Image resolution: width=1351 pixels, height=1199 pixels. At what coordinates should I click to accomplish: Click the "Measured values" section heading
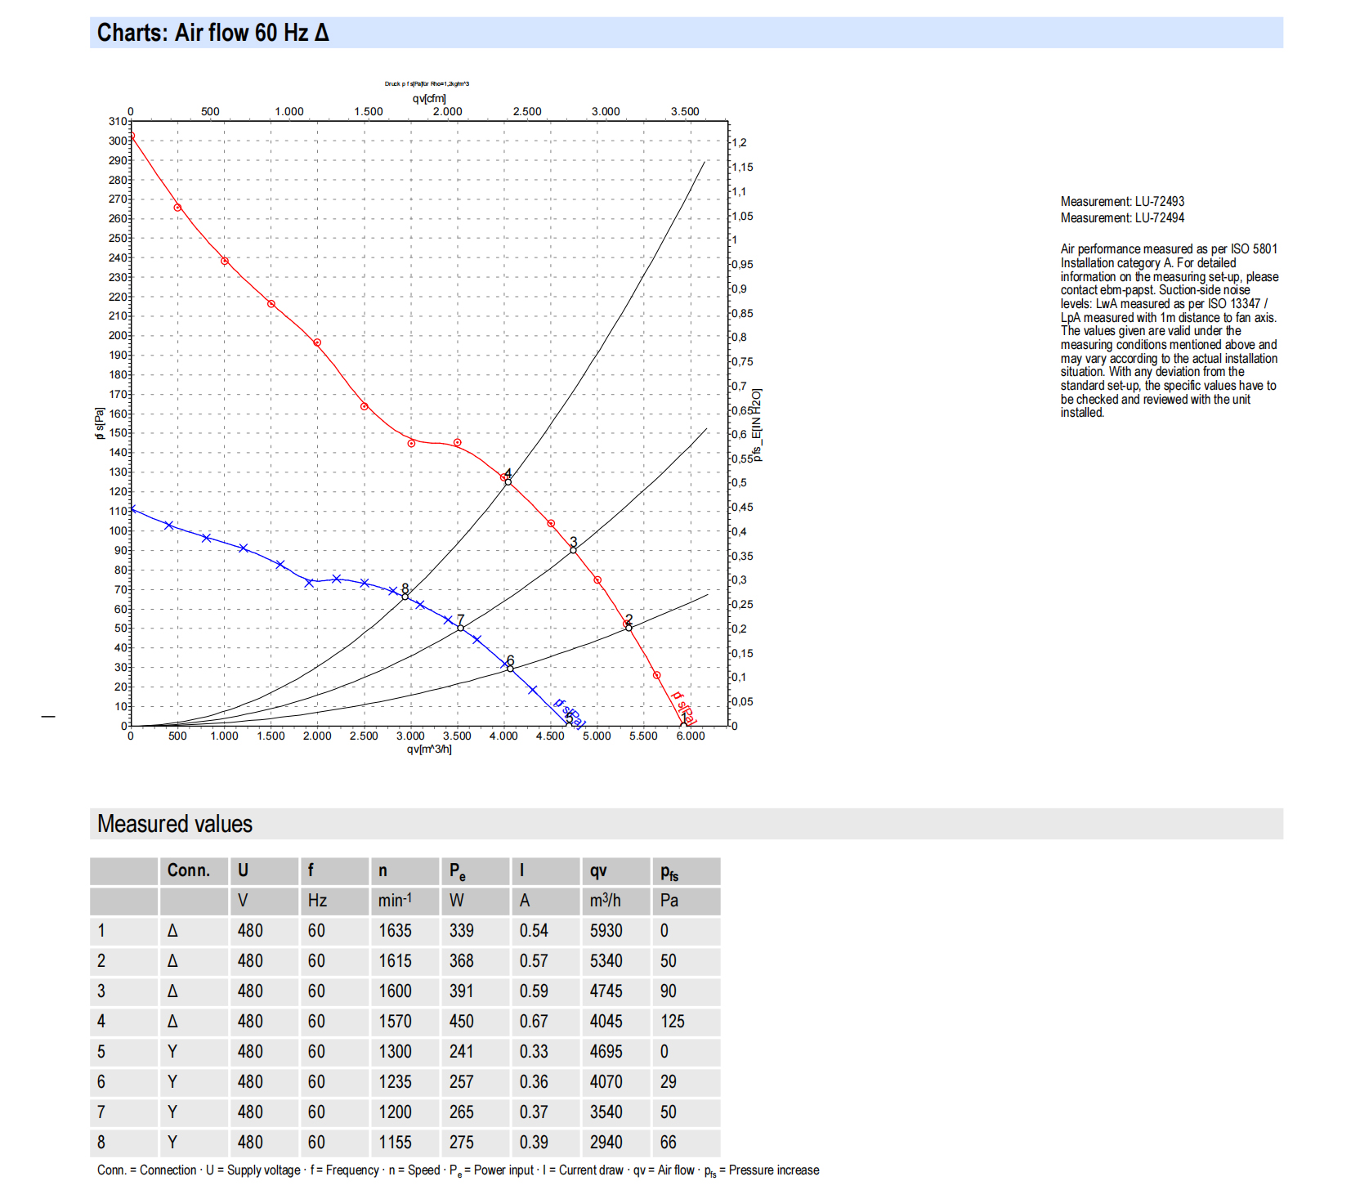tap(175, 824)
